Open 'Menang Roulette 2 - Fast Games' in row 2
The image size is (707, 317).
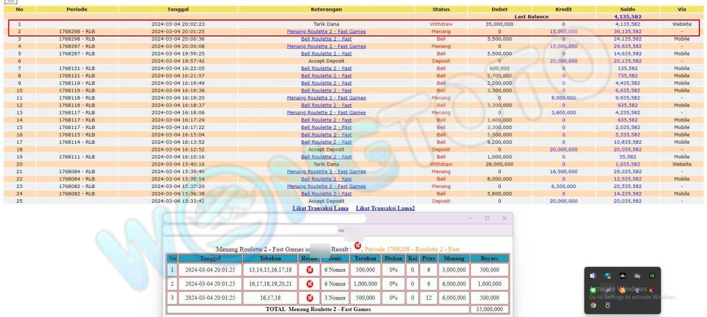326,32
